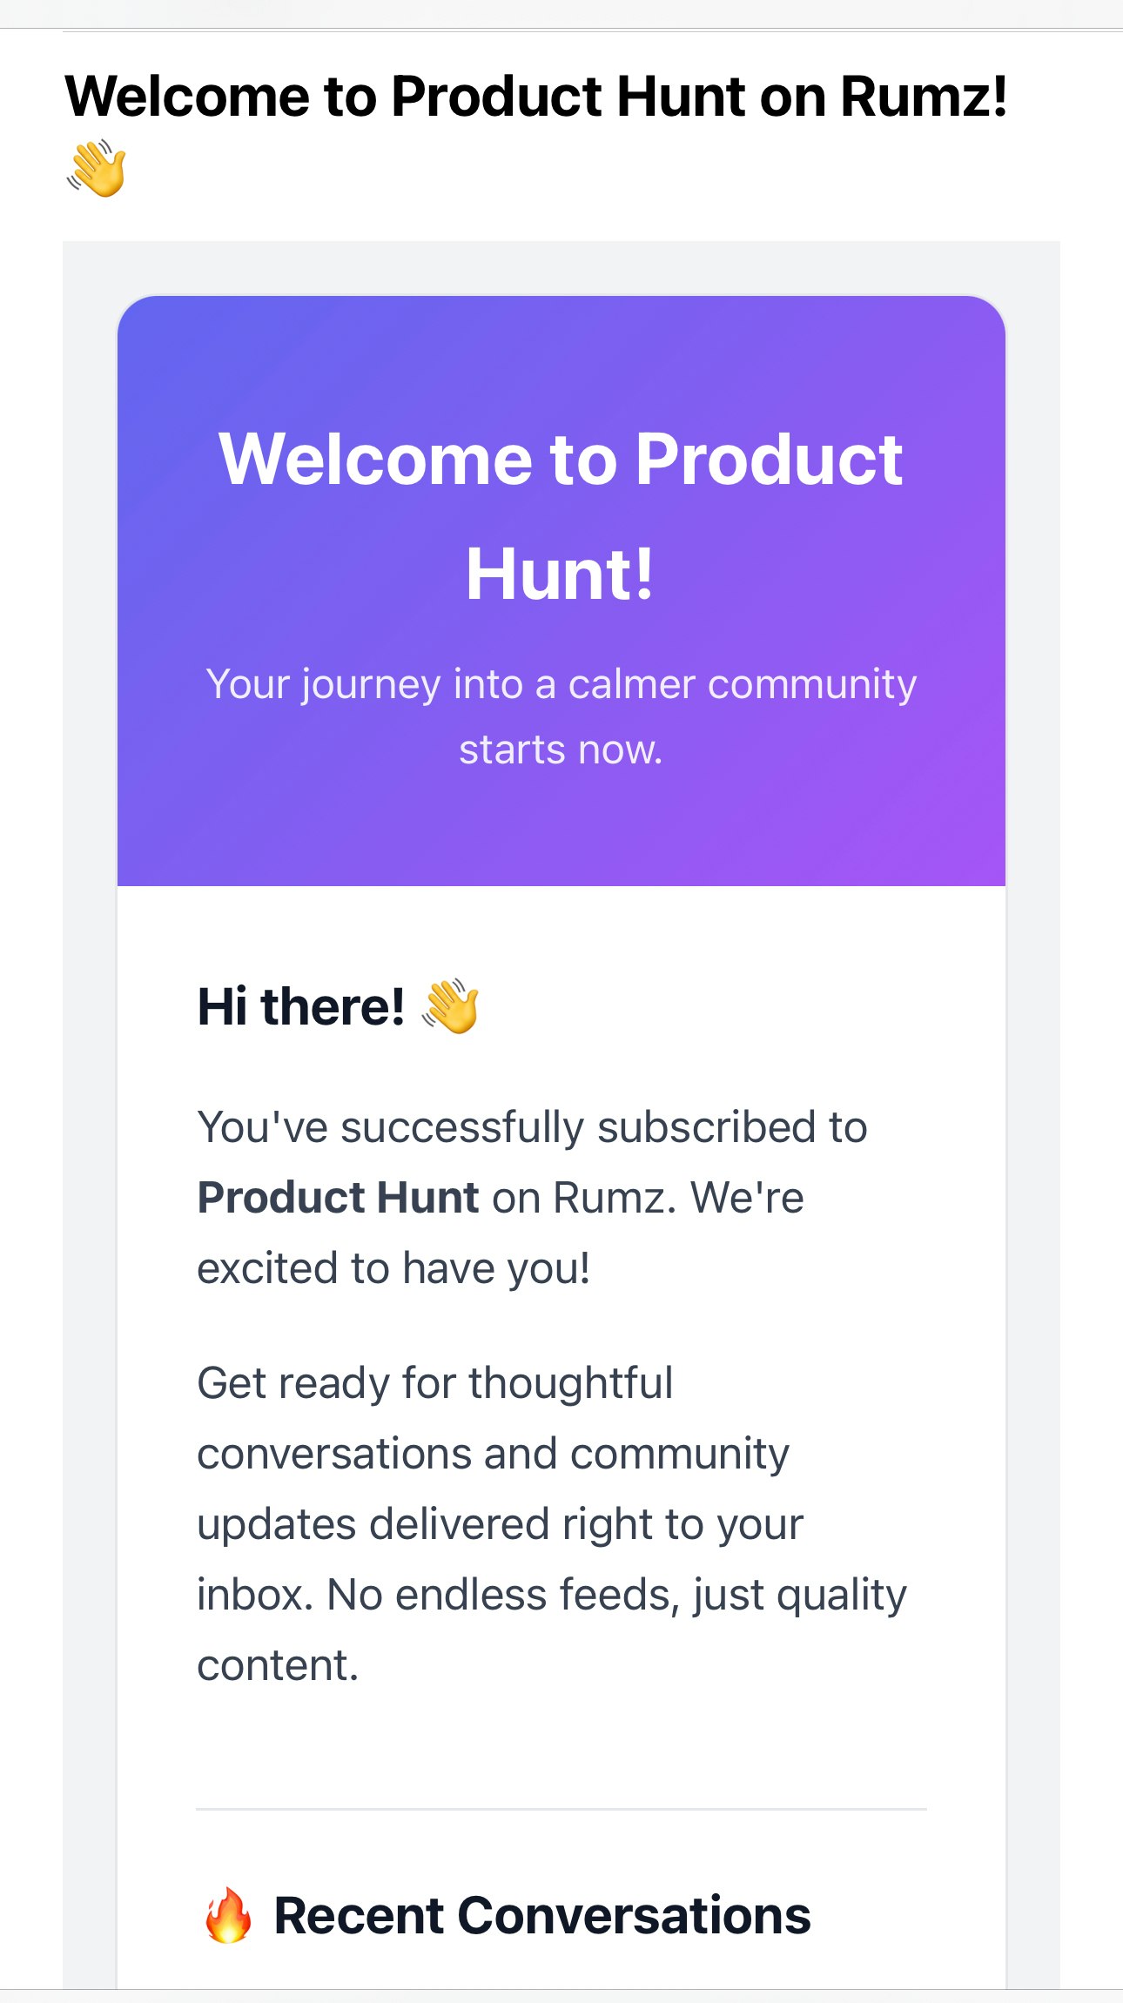Image resolution: width=1123 pixels, height=2003 pixels.
Task: Click the You've successfully subscribed sentence
Action: tap(532, 1127)
